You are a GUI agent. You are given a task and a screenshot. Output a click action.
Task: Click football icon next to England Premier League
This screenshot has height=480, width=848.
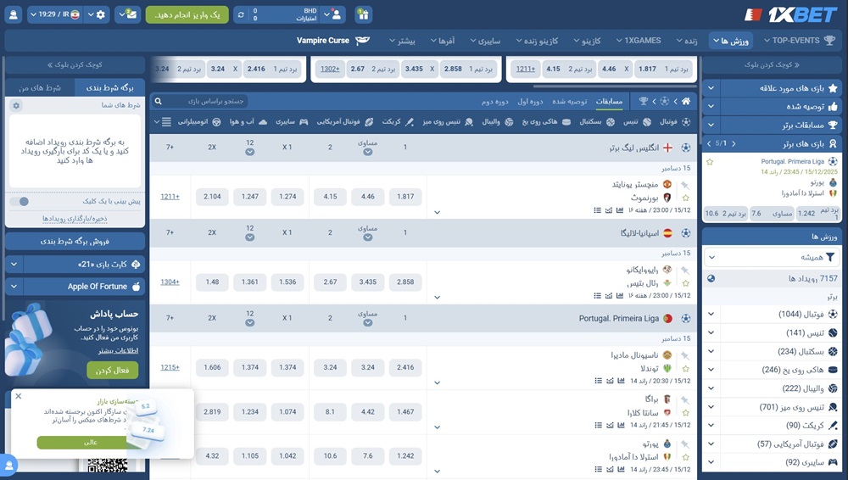click(x=686, y=148)
